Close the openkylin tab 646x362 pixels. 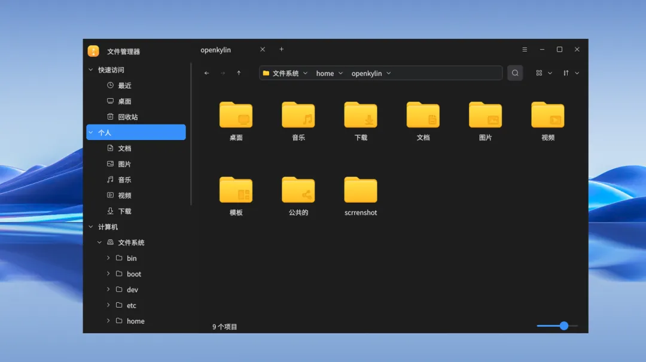point(263,49)
